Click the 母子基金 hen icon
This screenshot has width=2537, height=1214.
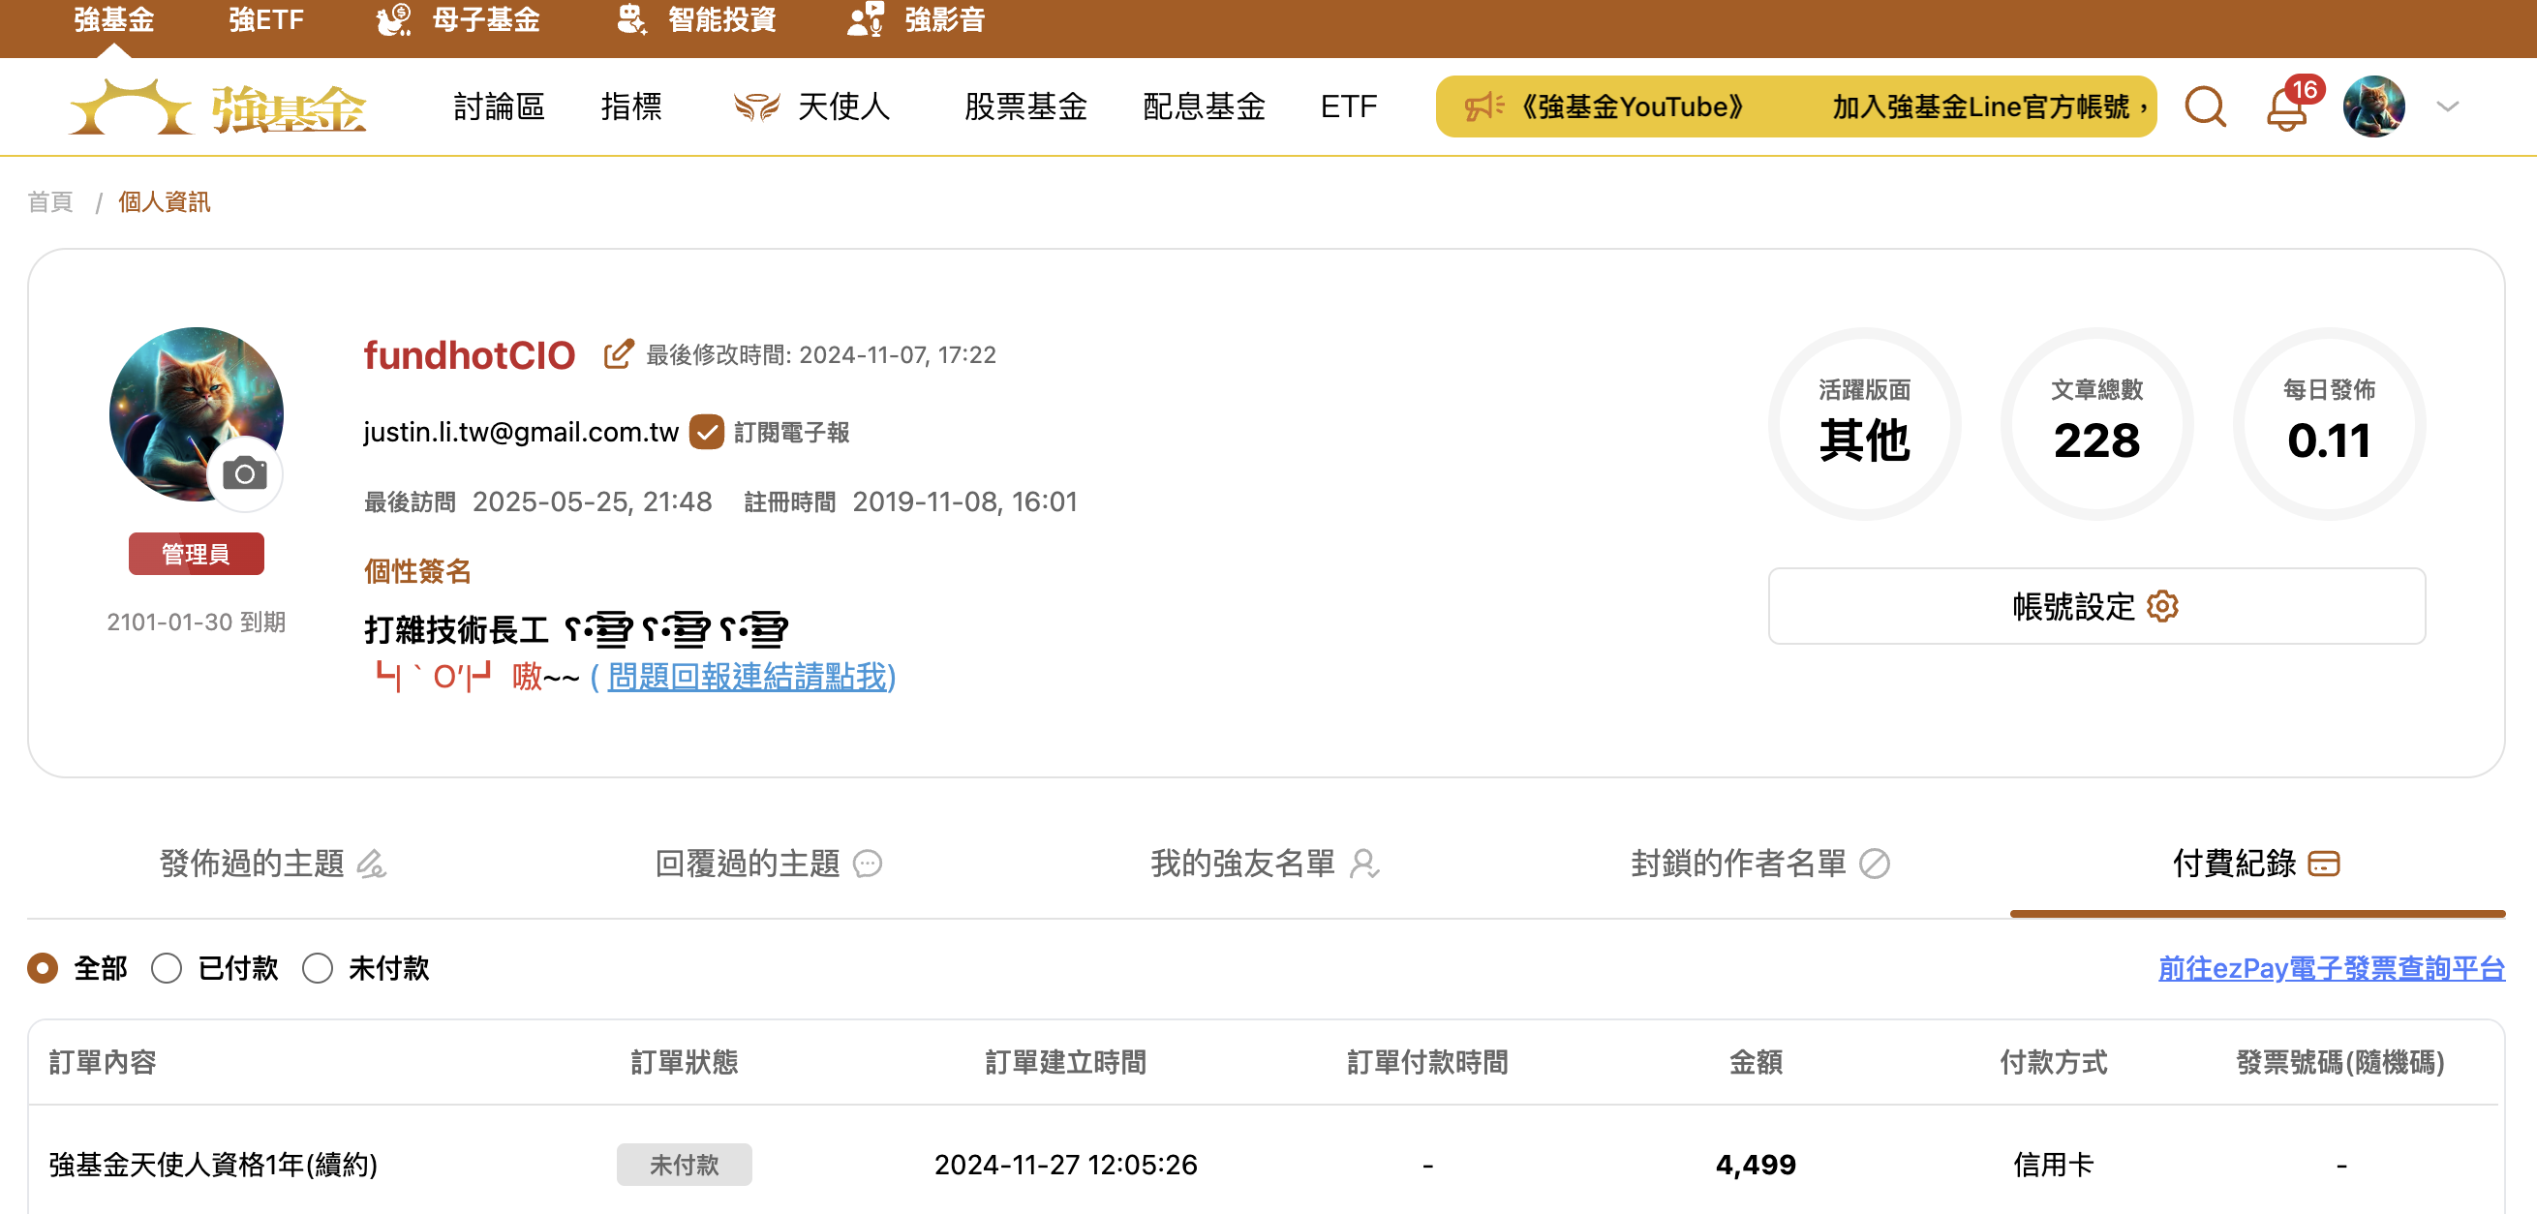tap(393, 19)
